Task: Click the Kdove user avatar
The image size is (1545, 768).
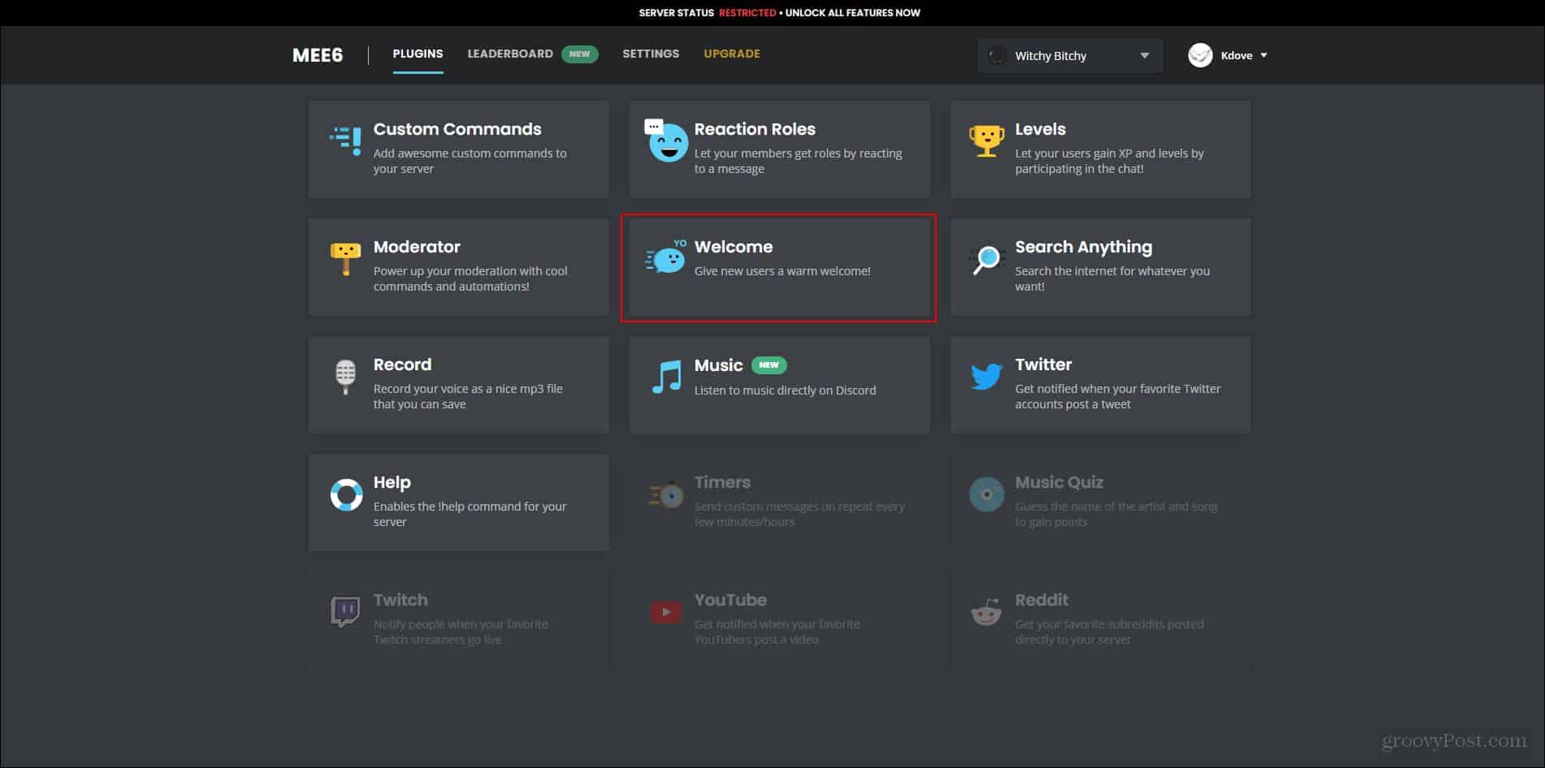Action: click(1201, 55)
